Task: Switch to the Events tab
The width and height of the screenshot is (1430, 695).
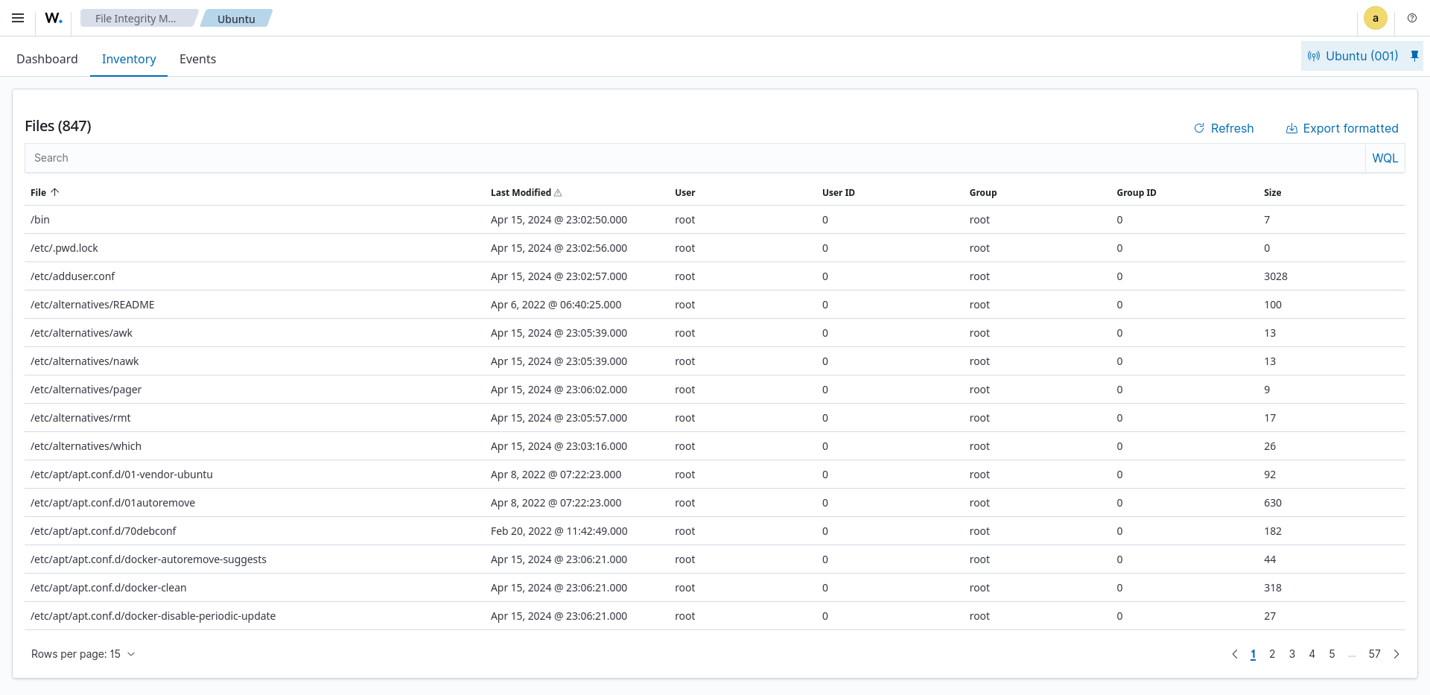Action: point(197,59)
